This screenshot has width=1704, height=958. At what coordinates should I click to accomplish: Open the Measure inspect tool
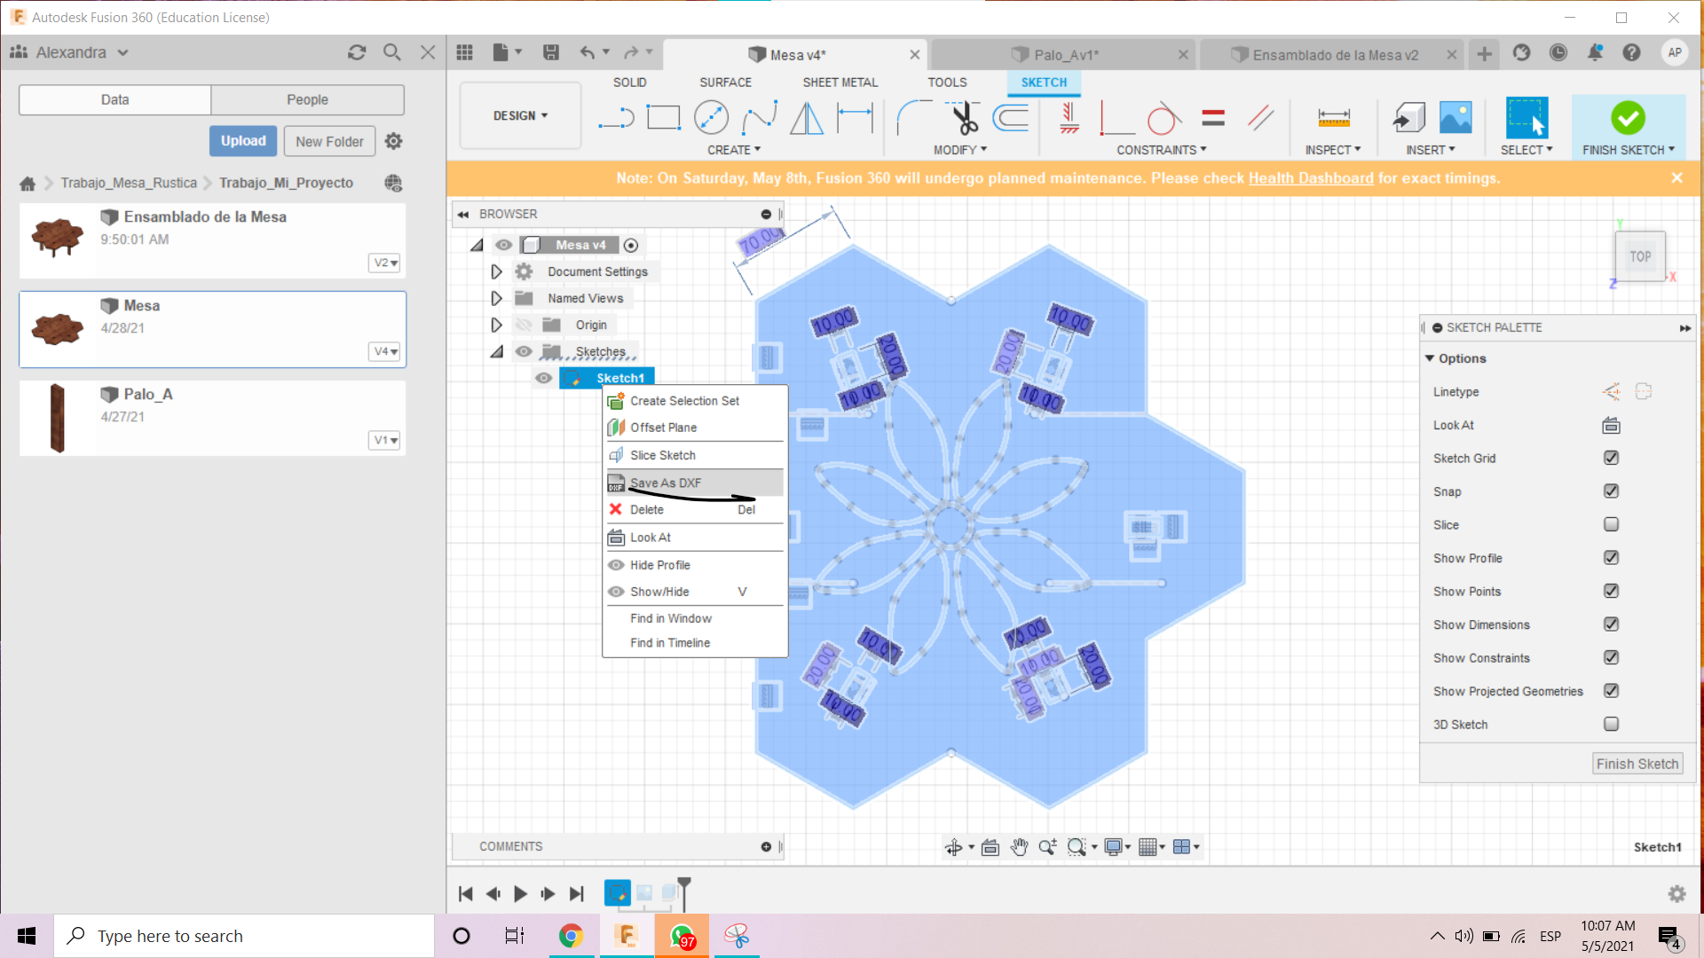pos(1333,118)
